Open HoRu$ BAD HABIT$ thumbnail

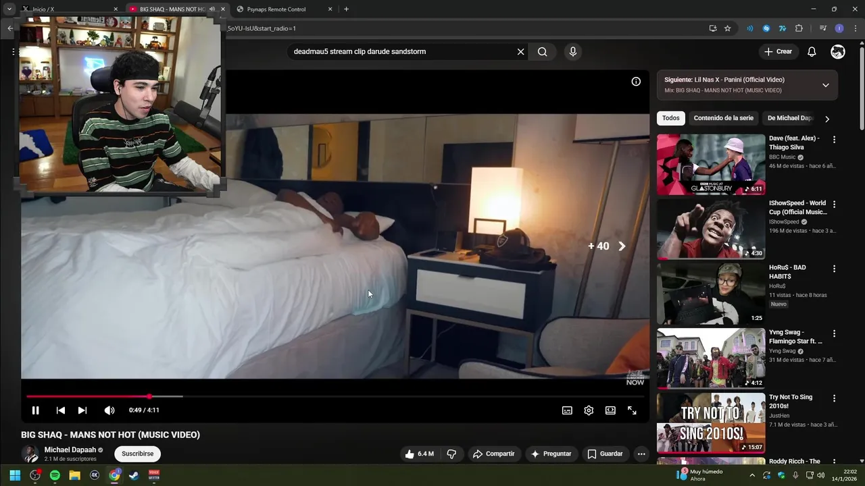tap(711, 294)
